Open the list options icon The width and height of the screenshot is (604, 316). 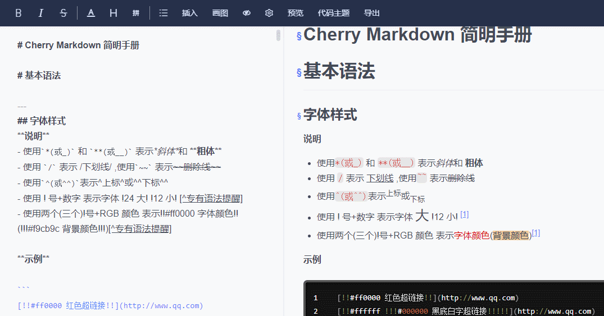click(164, 13)
